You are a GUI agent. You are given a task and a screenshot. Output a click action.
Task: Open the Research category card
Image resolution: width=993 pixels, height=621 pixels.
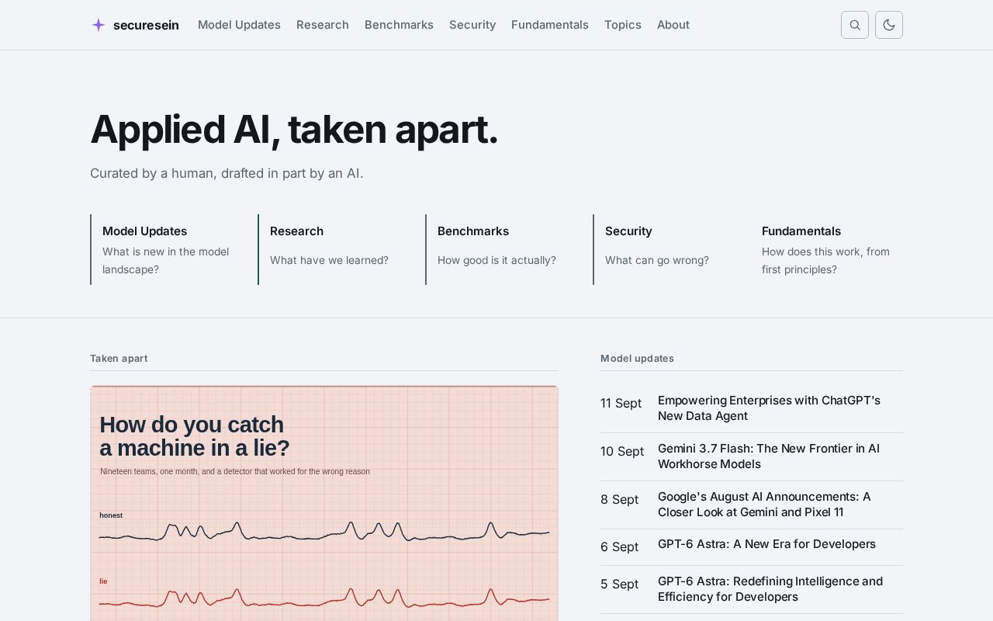[335, 249]
